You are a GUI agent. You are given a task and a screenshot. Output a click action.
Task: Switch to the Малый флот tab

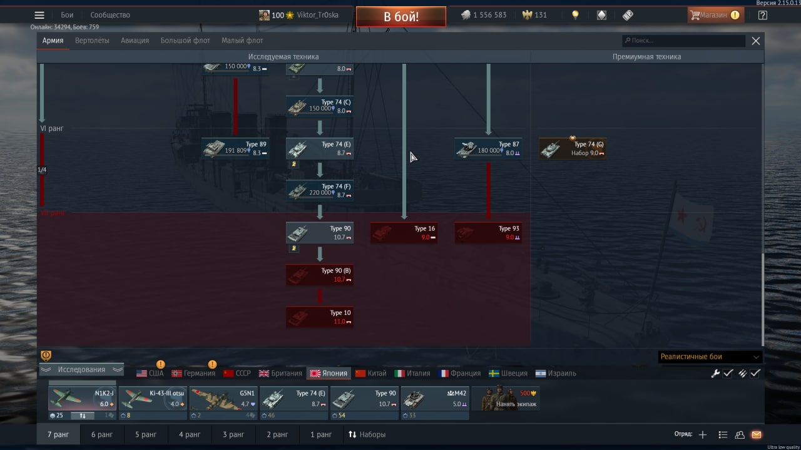pos(242,41)
